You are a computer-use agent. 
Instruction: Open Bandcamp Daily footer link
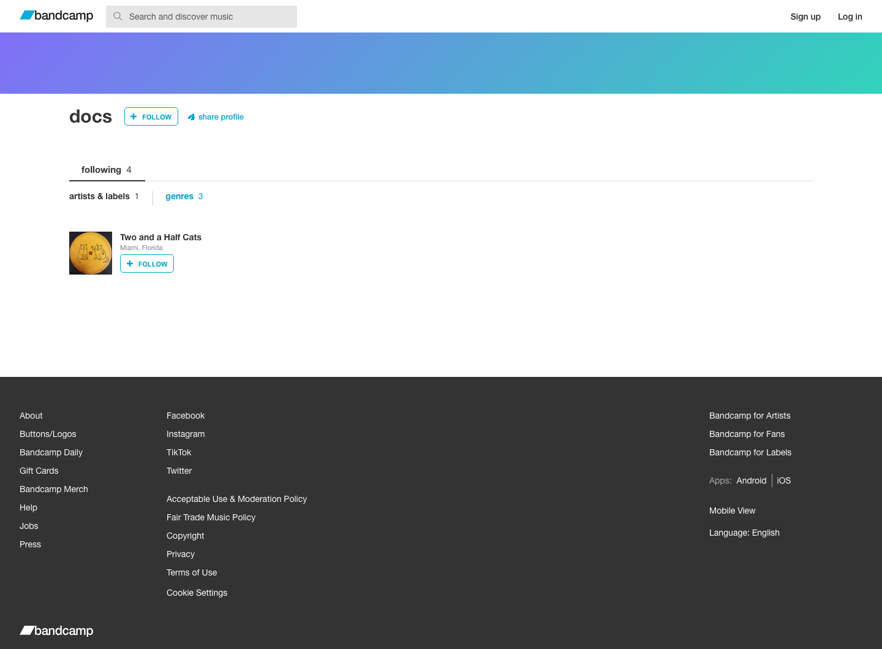pyautogui.click(x=51, y=452)
